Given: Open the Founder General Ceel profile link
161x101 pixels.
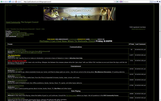Looking at the screenshot, I should (16, 31).
